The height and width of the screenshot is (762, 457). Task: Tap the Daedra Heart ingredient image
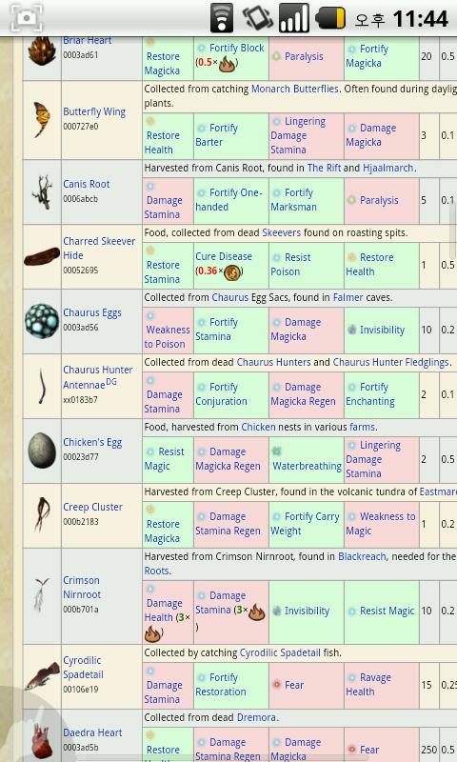[x=42, y=743]
